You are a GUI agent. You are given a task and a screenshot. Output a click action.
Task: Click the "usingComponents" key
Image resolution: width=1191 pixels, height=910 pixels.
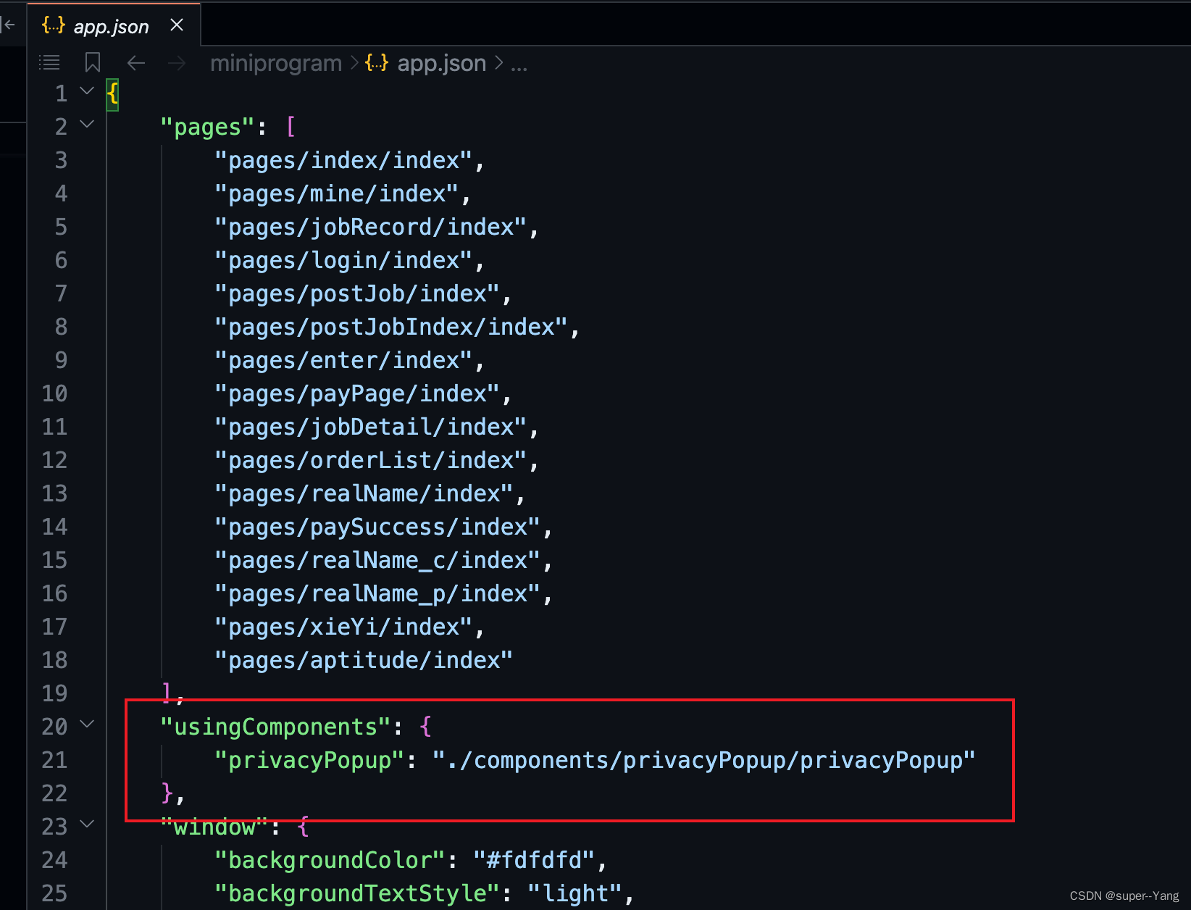click(276, 727)
